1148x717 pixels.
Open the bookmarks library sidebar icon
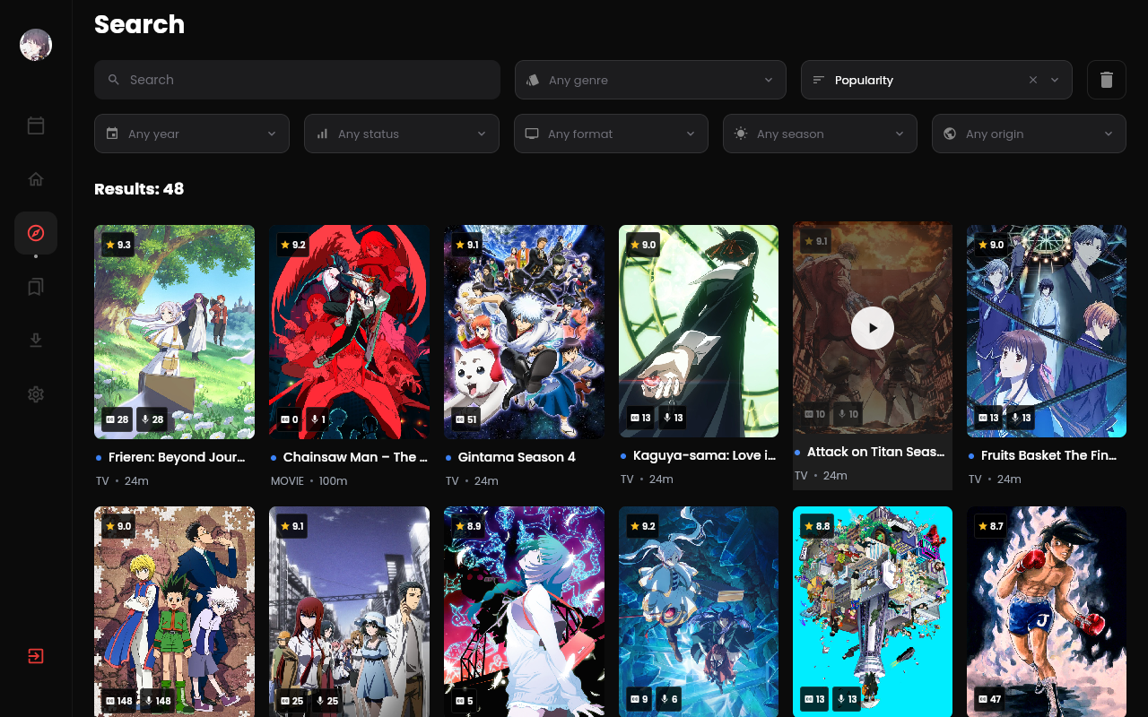[x=36, y=287]
